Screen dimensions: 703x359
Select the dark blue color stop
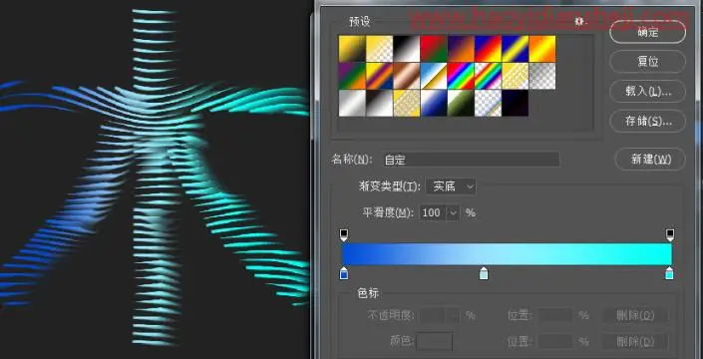[344, 273]
